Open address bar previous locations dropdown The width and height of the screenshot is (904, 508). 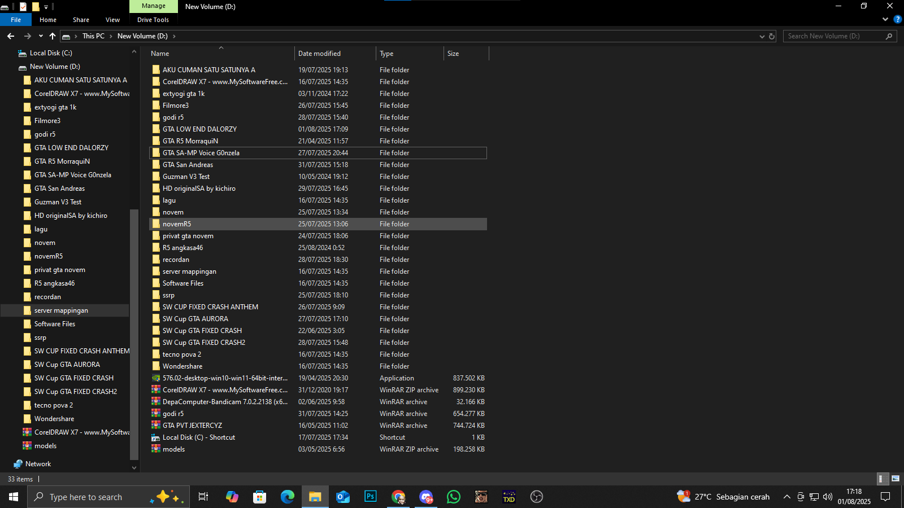click(x=762, y=36)
